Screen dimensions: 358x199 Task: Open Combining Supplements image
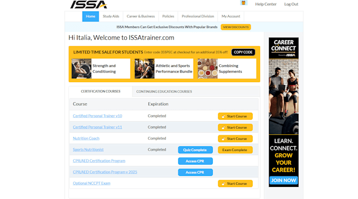[x=207, y=68]
